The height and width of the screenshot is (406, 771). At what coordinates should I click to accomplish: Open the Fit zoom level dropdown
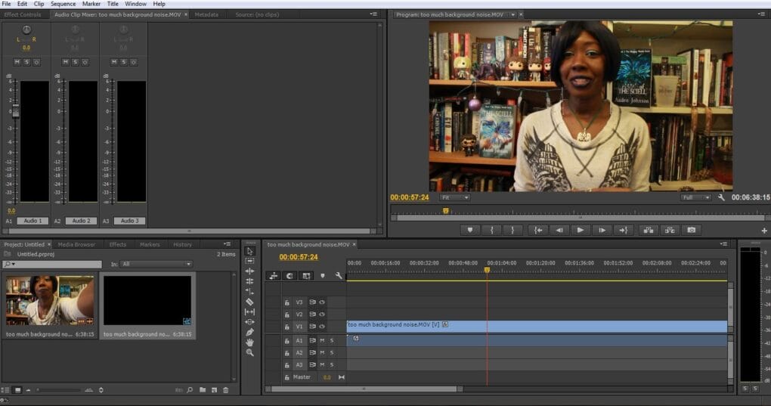point(455,197)
